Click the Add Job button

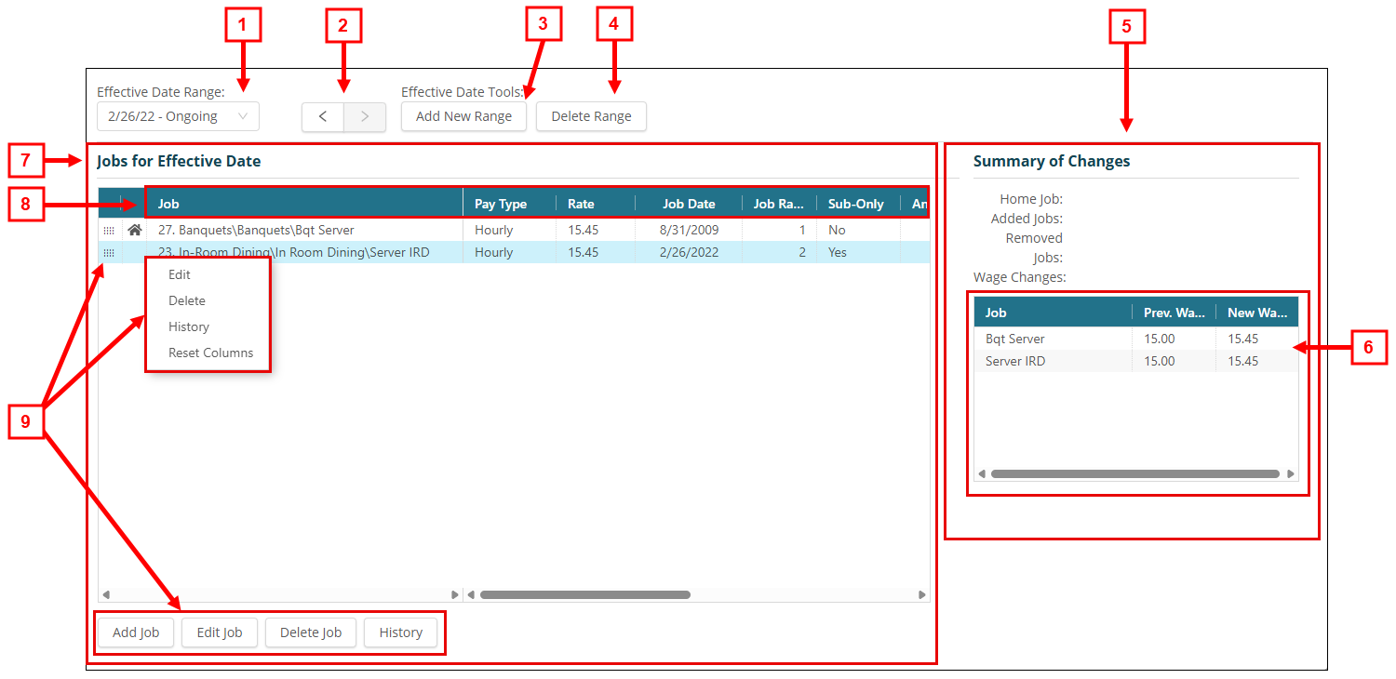[x=136, y=632]
